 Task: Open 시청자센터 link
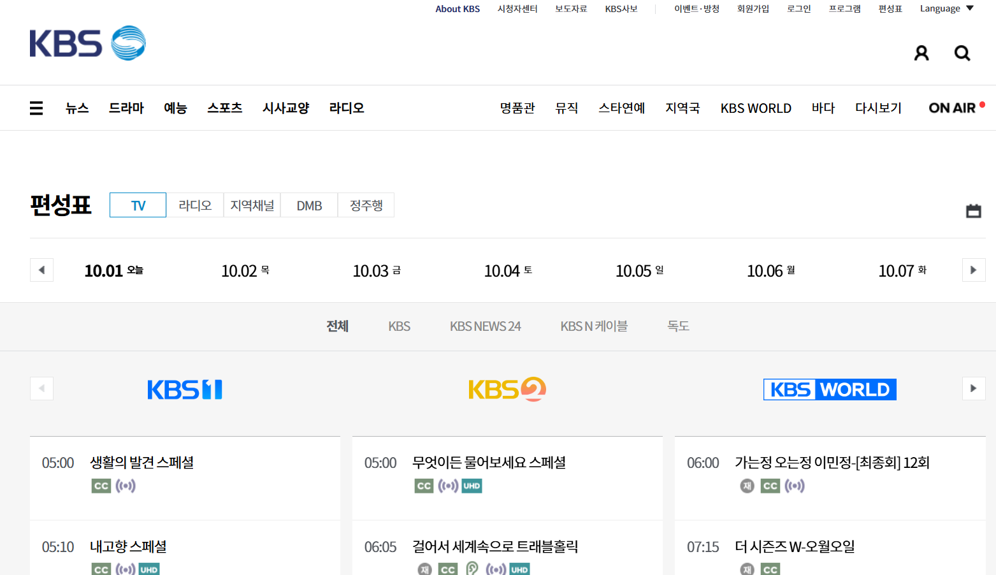pos(517,9)
